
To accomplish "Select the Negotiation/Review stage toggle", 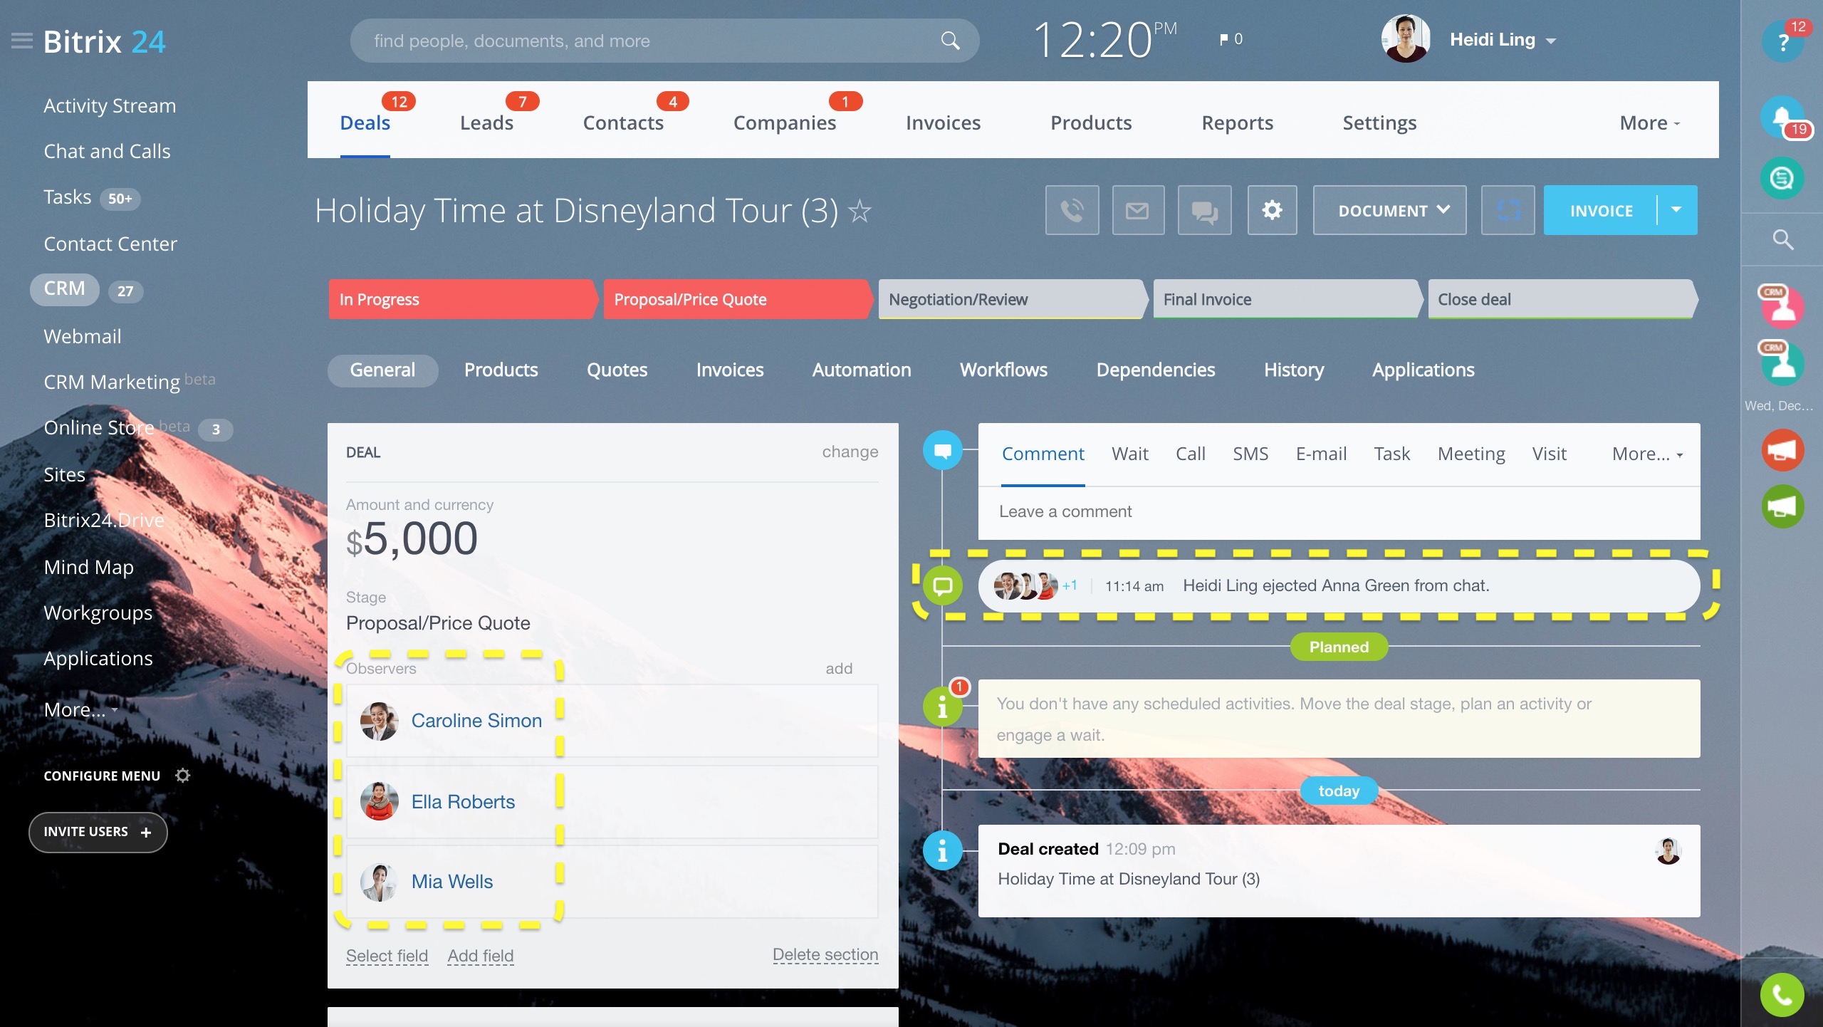I will (1009, 299).
